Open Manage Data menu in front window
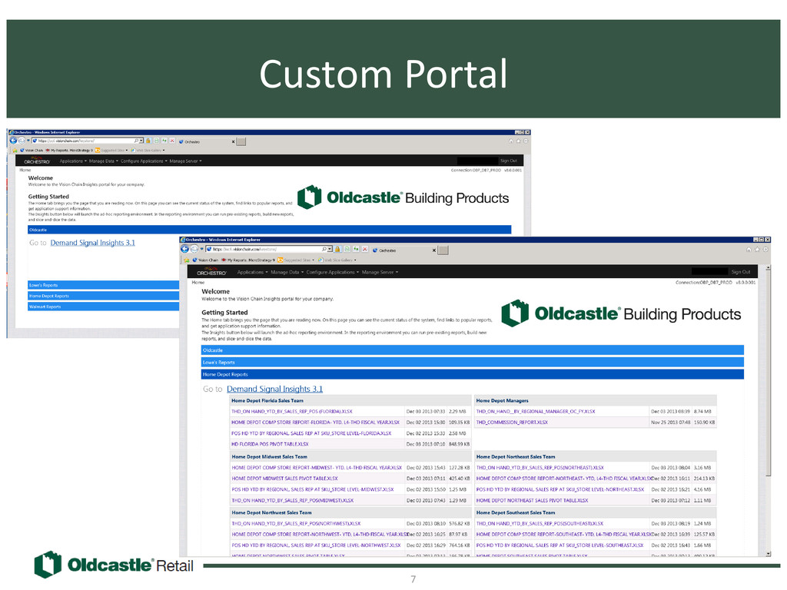The image size is (787, 590). point(287,272)
